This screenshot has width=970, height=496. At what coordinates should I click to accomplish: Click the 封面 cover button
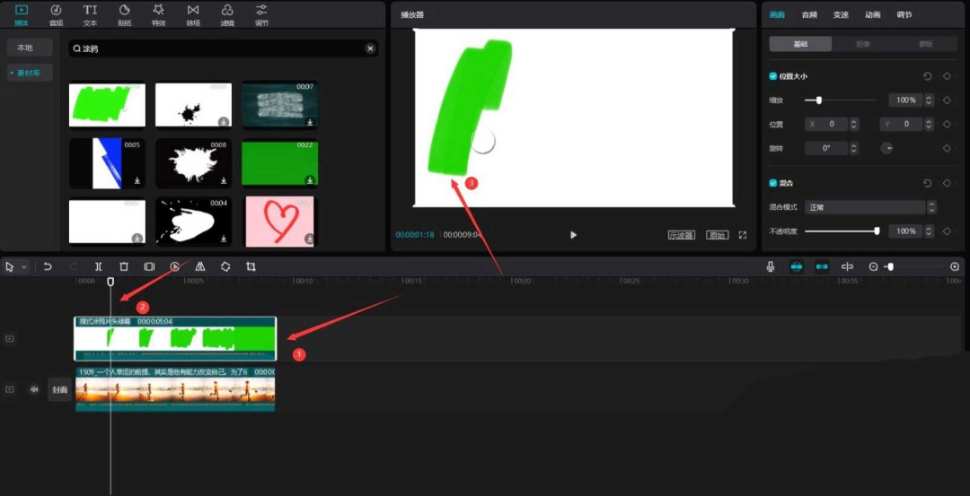(59, 389)
